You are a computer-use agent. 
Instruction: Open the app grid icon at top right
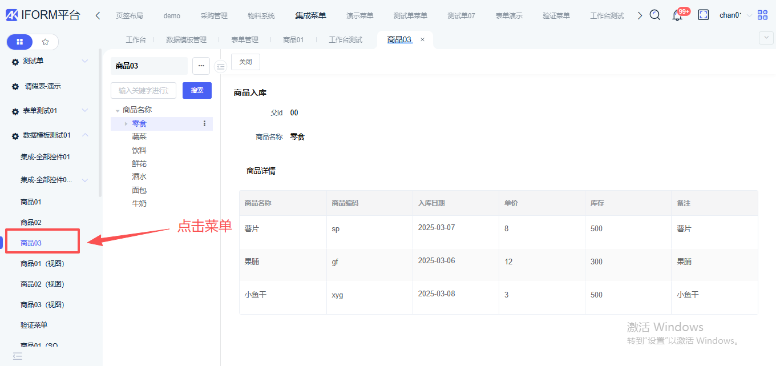pos(762,15)
